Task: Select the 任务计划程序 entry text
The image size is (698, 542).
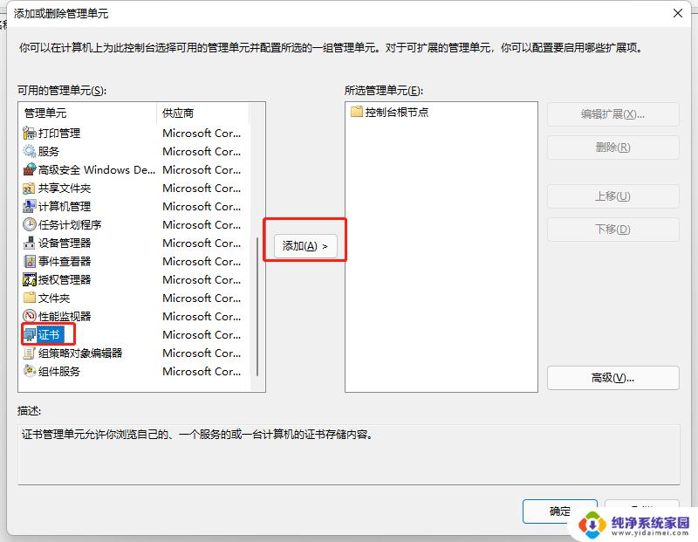Action: tap(70, 224)
